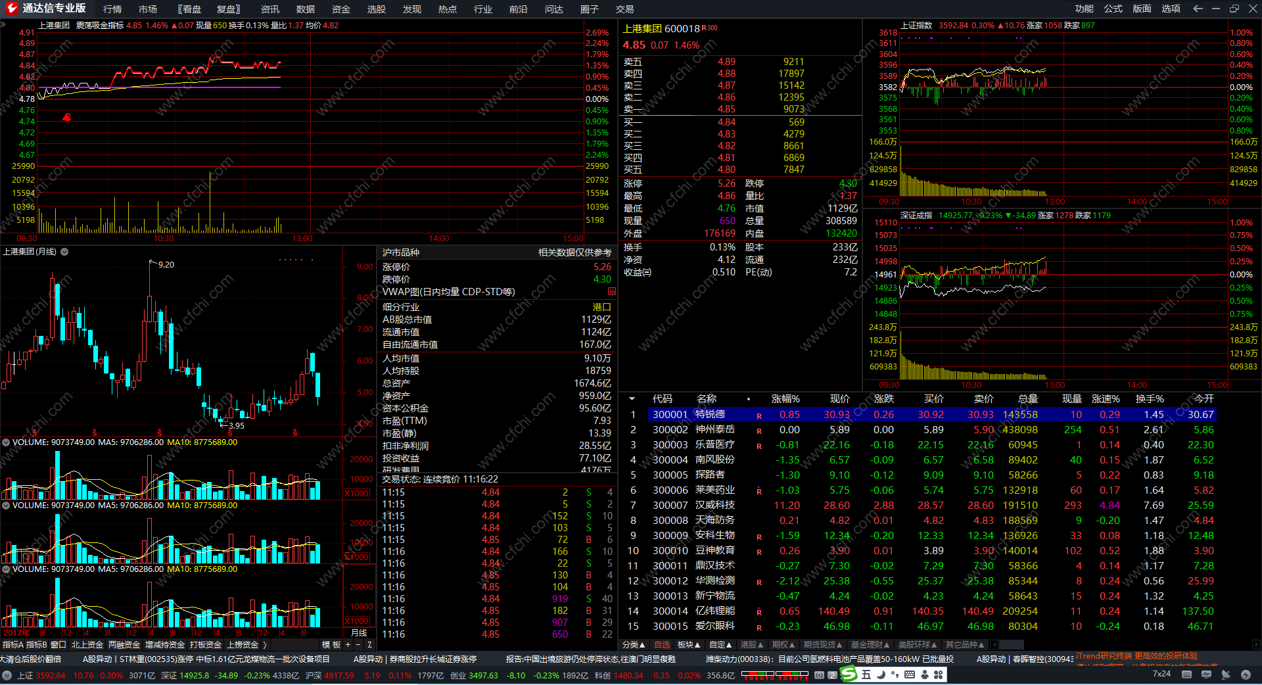1262x685 pixels.
Task: Sort the stock list by 涨幅%
Action: [785, 399]
